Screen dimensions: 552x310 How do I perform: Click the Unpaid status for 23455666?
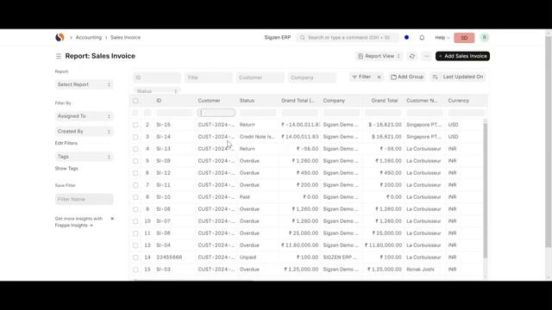(x=248, y=257)
